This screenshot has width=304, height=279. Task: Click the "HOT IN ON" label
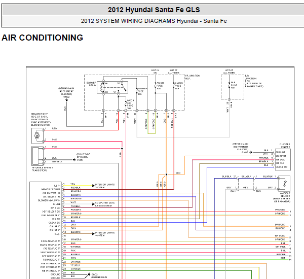[155, 72]
